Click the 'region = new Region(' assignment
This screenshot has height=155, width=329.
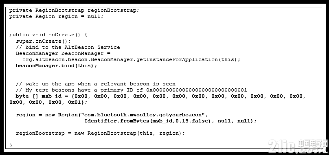(48, 115)
